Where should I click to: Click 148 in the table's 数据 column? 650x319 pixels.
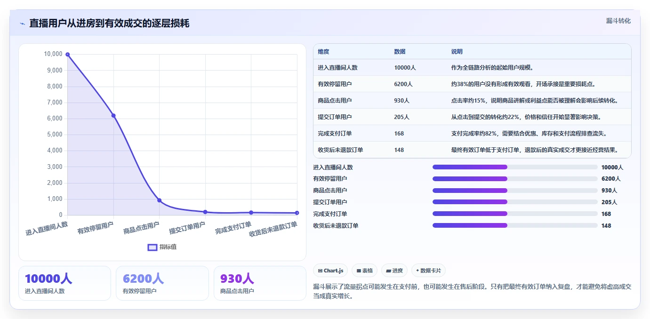point(399,150)
